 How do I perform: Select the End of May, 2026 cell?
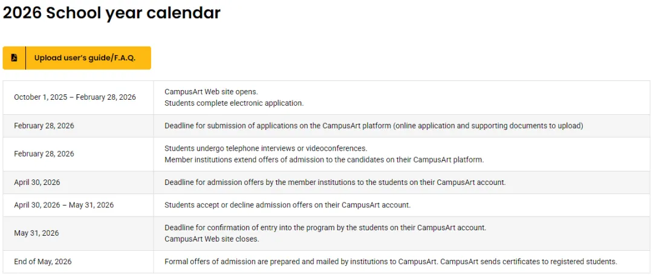[x=43, y=262]
